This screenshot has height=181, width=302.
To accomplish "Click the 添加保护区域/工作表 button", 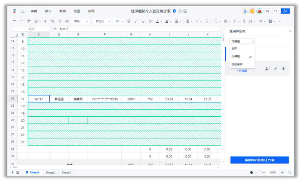I will pyautogui.click(x=260, y=160).
